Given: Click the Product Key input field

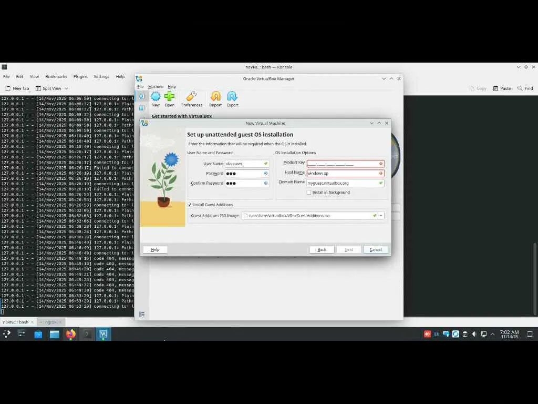Looking at the screenshot, I should pos(345,164).
